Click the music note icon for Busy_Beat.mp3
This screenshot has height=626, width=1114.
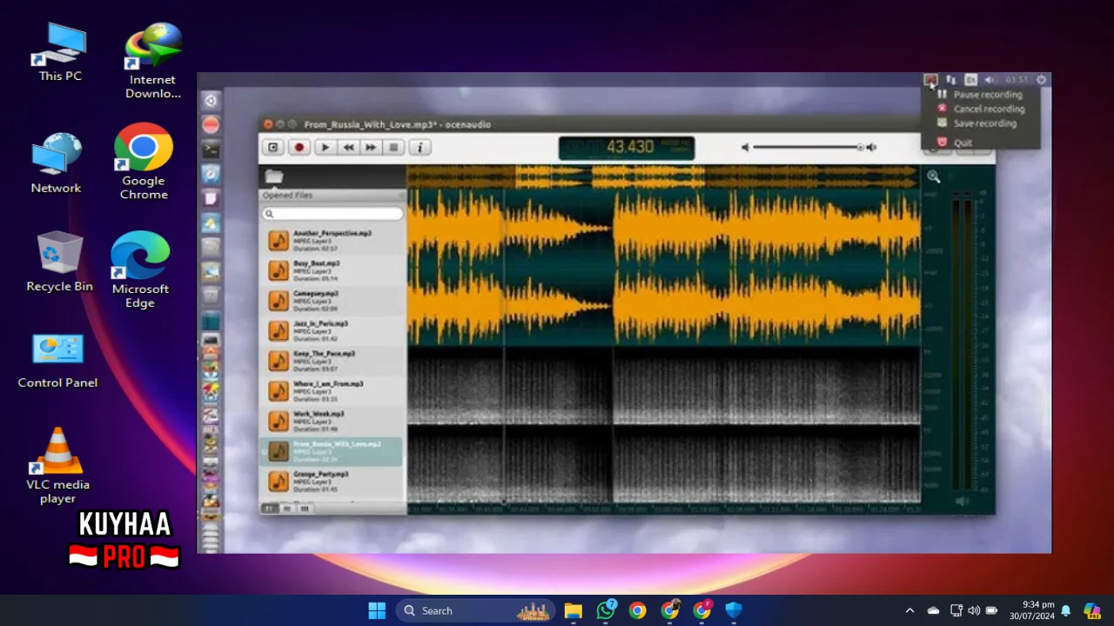278,271
